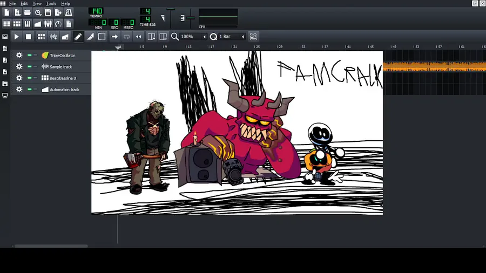The height and width of the screenshot is (273, 486).
Task: Show the Song Editor window icon
Action: click(7, 24)
